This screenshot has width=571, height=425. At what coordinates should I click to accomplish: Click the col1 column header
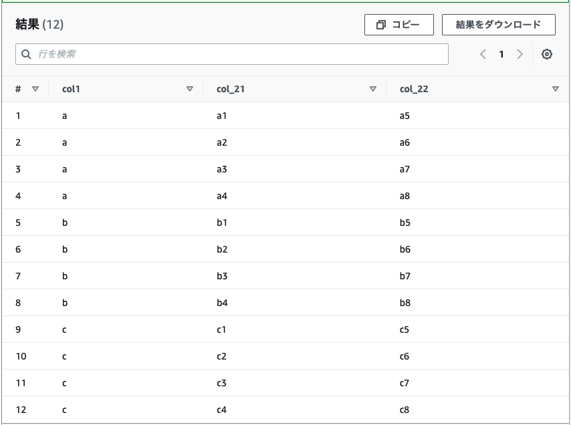click(x=72, y=88)
